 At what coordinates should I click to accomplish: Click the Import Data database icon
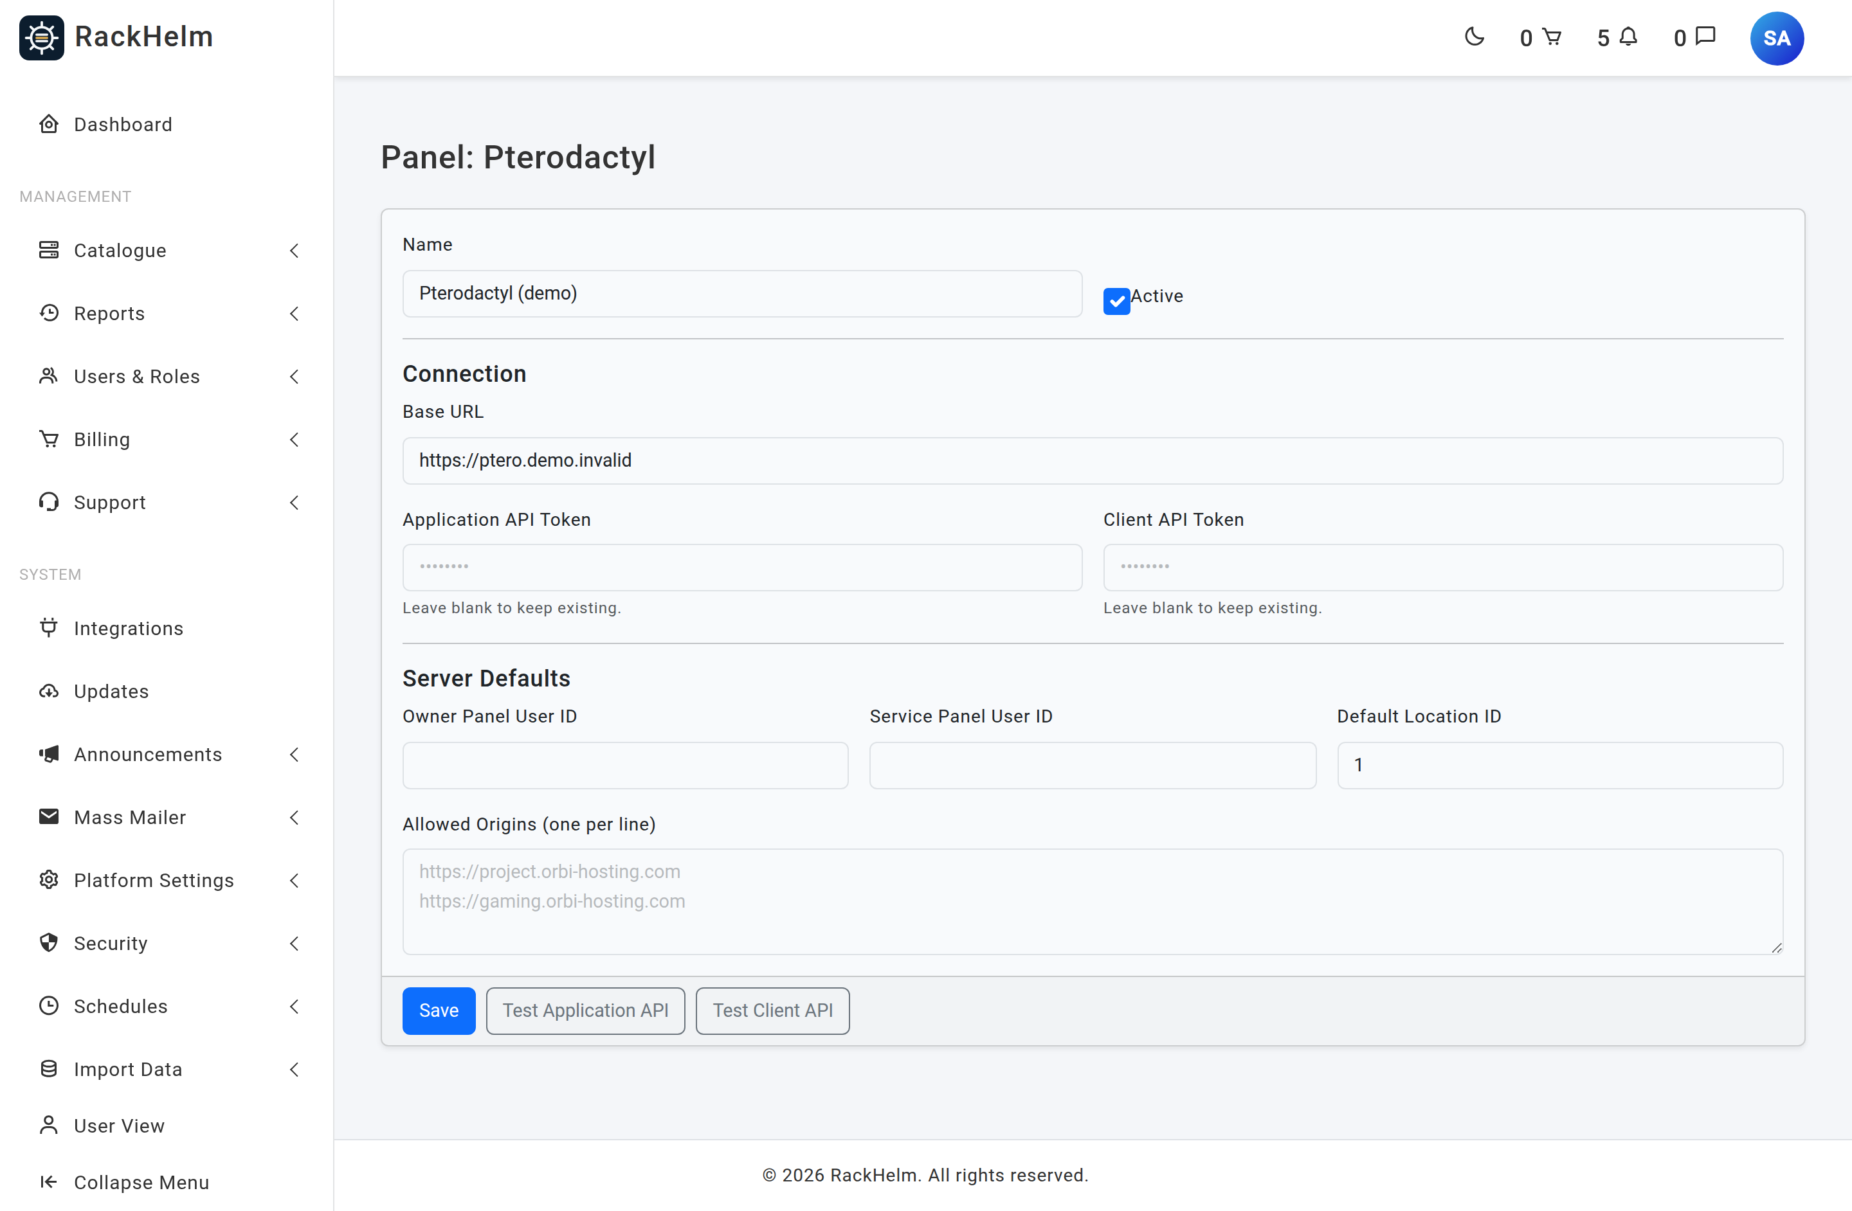coord(49,1069)
